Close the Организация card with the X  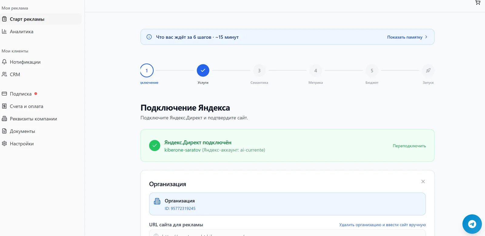click(x=423, y=182)
